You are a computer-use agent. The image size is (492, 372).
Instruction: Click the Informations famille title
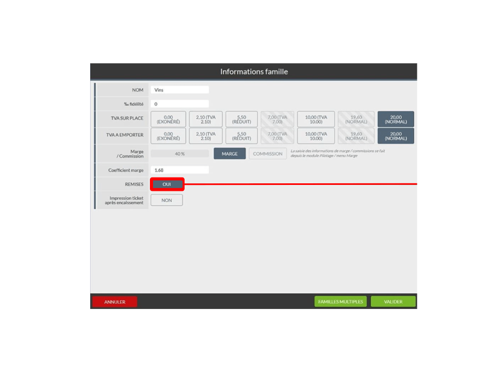(x=254, y=72)
